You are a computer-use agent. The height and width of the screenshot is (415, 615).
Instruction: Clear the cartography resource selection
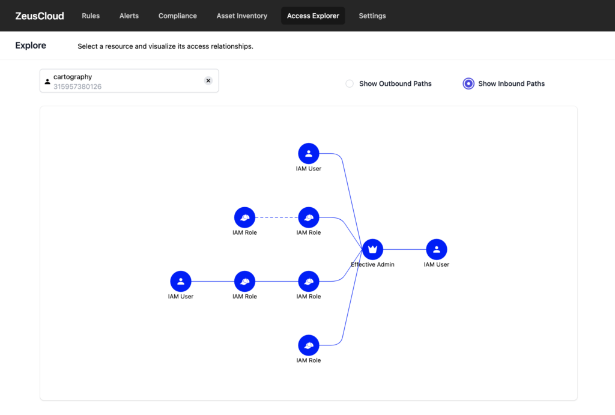coord(208,80)
